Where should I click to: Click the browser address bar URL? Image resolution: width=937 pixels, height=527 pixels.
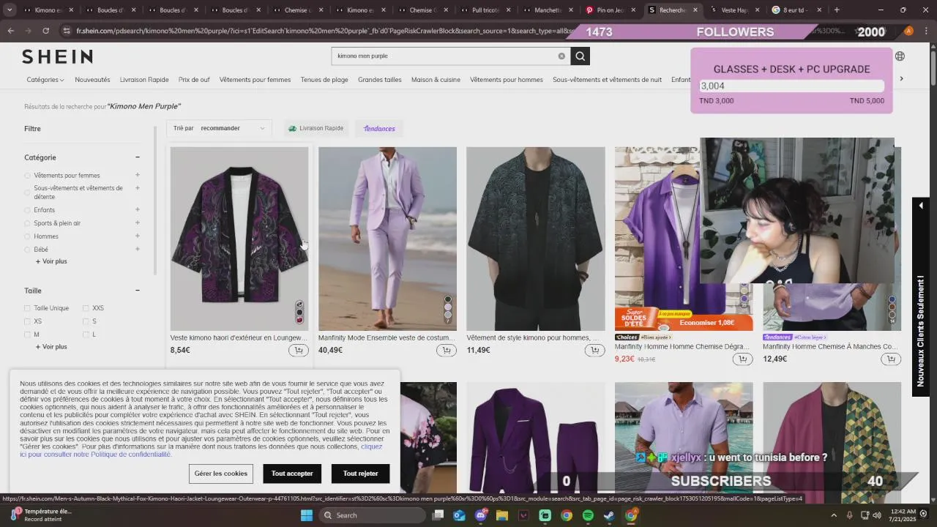pyautogui.click(x=322, y=31)
